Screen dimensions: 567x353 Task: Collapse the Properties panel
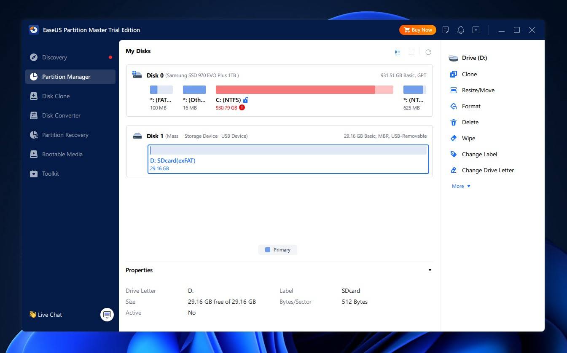(x=430, y=270)
